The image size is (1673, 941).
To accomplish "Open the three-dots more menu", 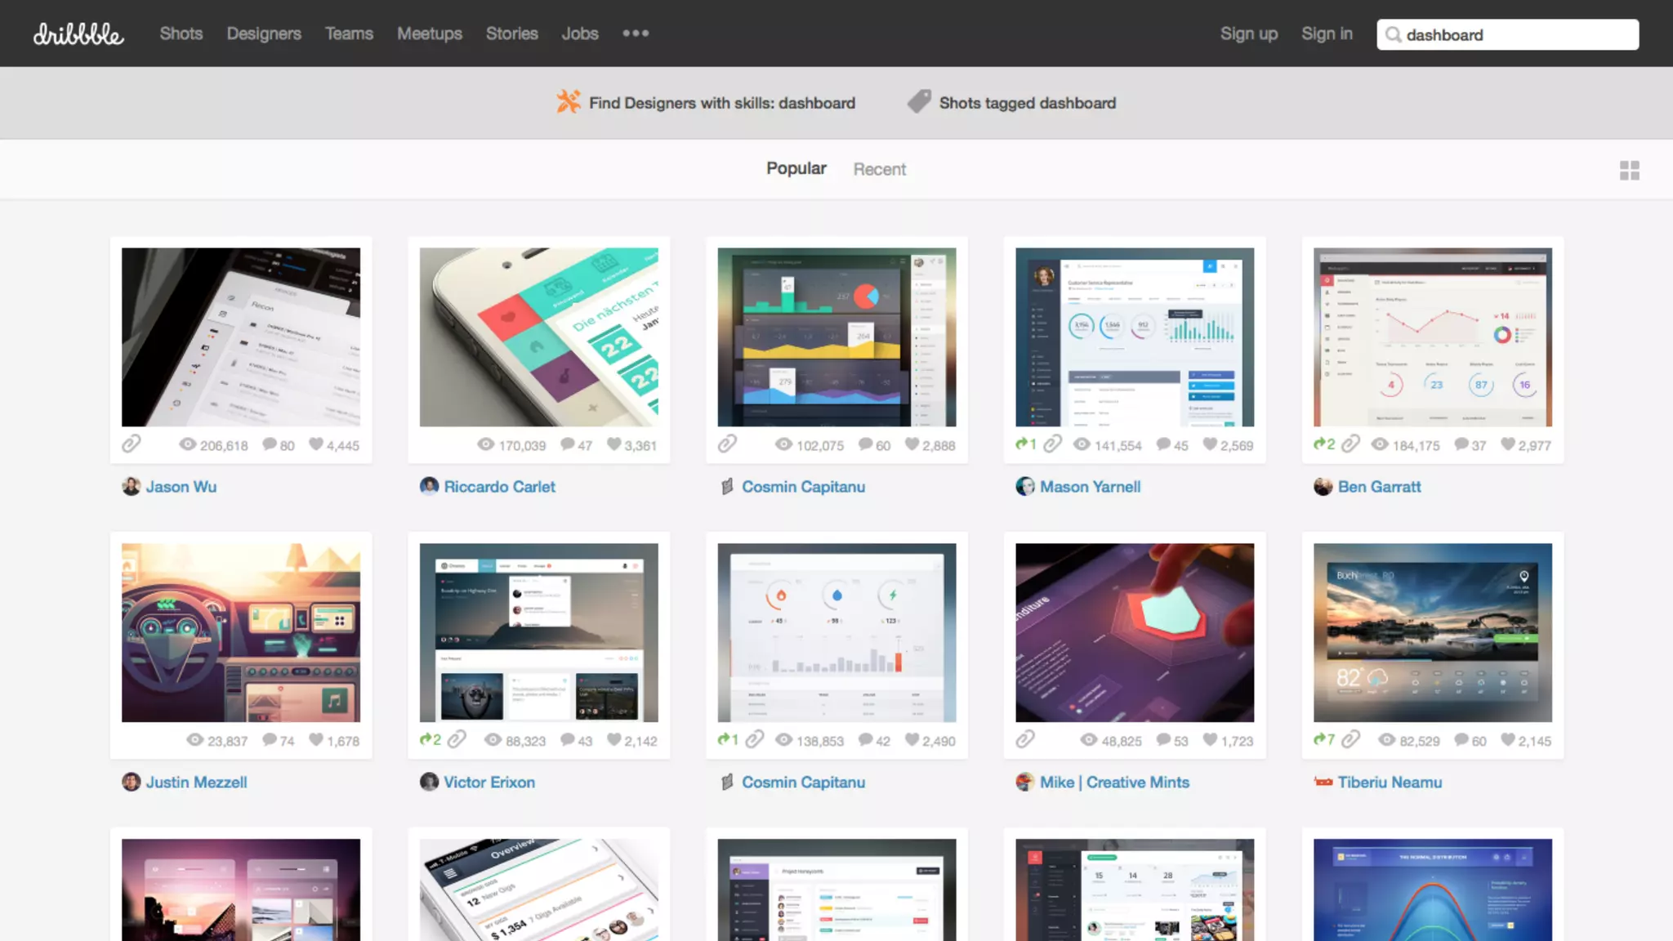I will [x=636, y=33].
